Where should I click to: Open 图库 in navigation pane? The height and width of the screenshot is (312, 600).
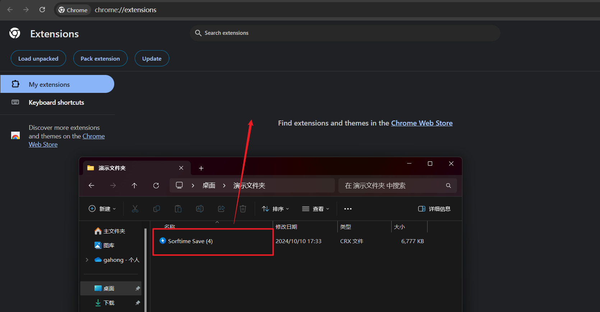pos(105,245)
